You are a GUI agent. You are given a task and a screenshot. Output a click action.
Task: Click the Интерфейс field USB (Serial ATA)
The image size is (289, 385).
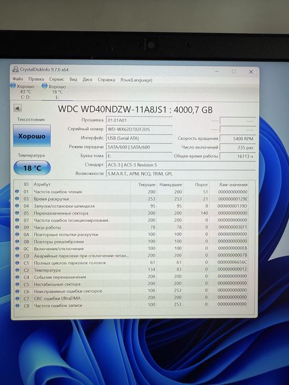(x=139, y=138)
